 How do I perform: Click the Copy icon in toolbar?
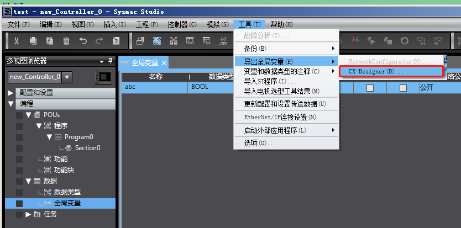click(x=33, y=41)
